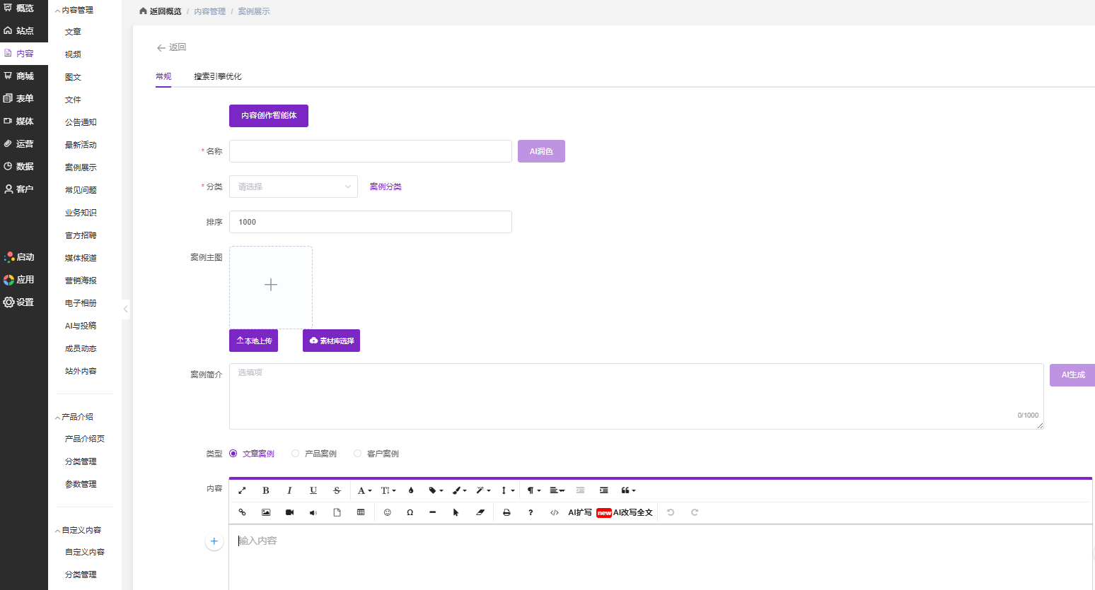Insert an image into the editor

click(266, 512)
